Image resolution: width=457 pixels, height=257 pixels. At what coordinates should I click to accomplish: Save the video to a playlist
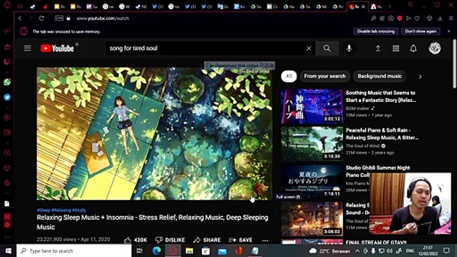click(241, 240)
